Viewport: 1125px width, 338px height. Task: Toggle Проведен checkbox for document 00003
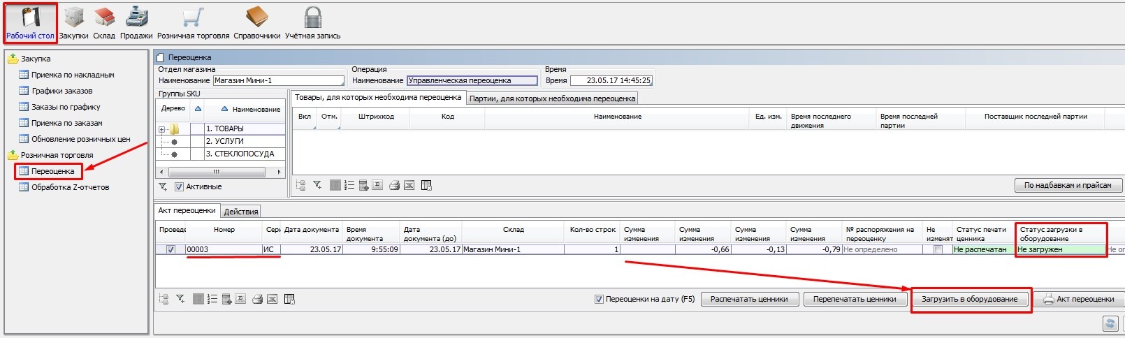click(x=170, y=249)
